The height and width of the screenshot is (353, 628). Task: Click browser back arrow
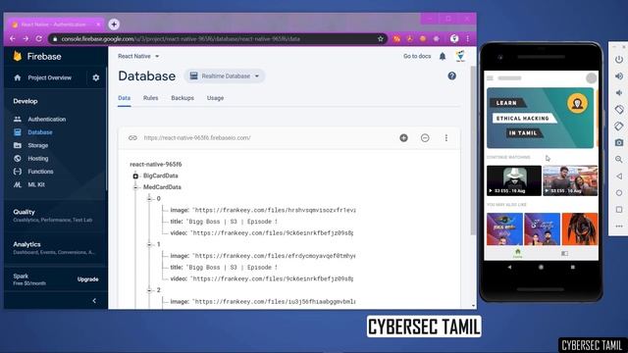tap(13, 39)
